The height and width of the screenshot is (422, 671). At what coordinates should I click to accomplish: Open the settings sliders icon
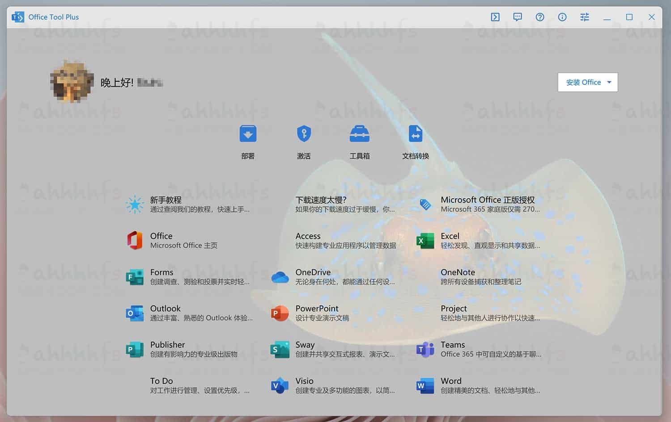point(585,17)
